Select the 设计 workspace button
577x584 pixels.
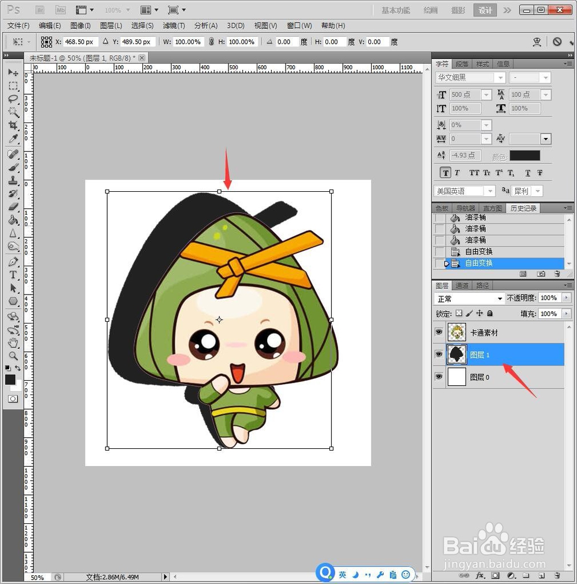[485, 10]
